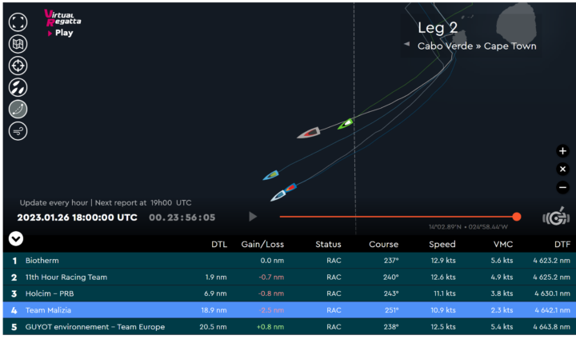Sort by DTL column header
Screen dimensions: 576x339
(x=219, y=244)
